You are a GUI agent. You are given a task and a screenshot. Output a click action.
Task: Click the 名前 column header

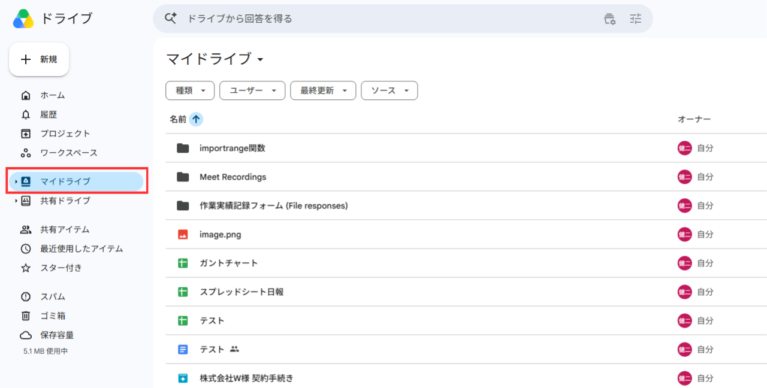coord(178,119)
